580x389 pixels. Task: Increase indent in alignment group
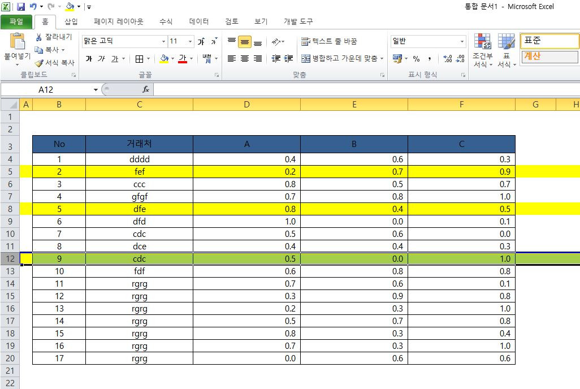click(289, 58)
